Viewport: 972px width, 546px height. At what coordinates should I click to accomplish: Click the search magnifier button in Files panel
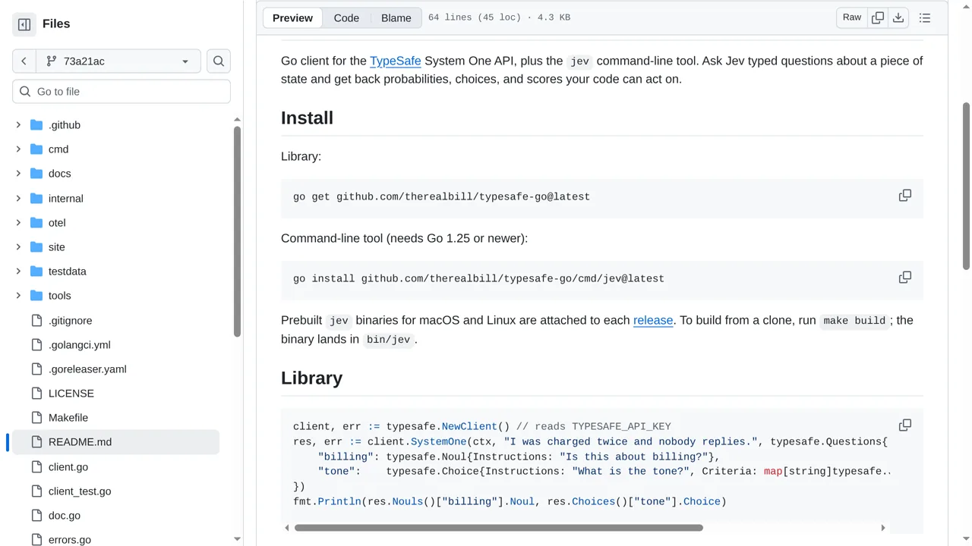pos(219,61)
